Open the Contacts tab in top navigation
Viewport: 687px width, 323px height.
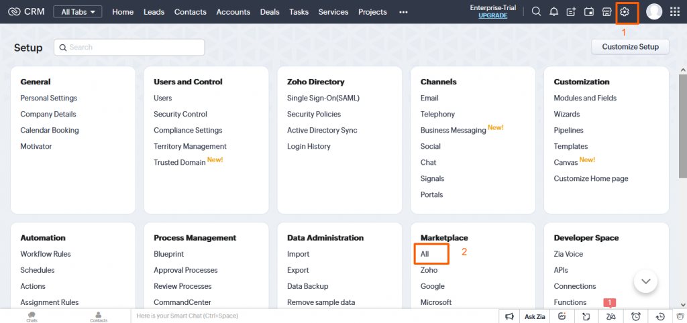point(191,12)
